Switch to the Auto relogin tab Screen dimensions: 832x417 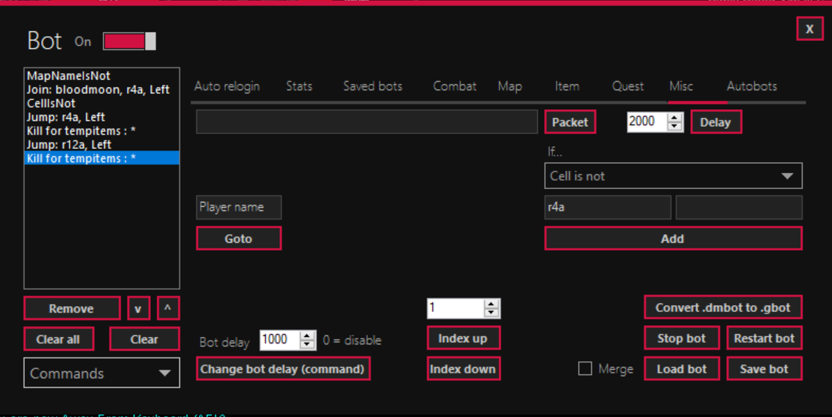coord(227,86)
